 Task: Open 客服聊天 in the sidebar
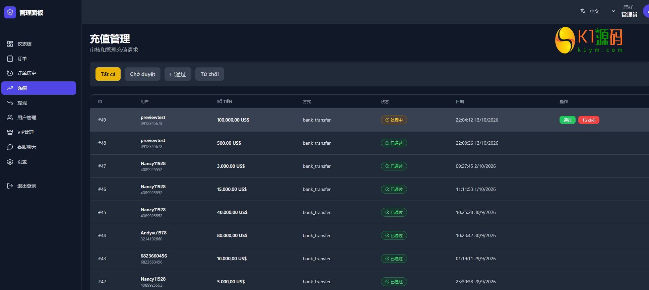[x=39, y=147]
